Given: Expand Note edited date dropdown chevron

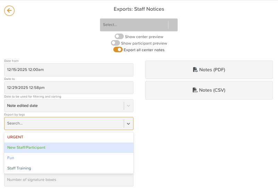Looking at the screenshot, I should [x=128, y=106].
